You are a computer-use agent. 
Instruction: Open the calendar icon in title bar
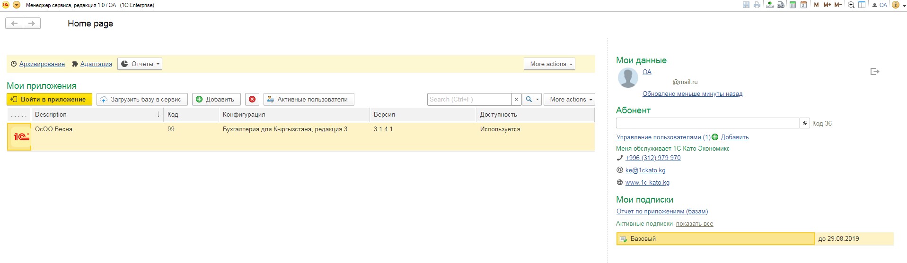(803, 5)
